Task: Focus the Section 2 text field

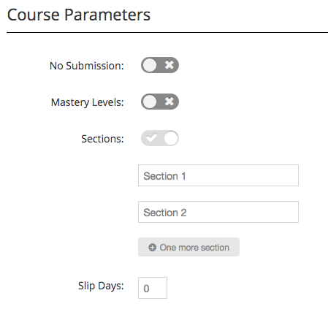Action: 218,212
